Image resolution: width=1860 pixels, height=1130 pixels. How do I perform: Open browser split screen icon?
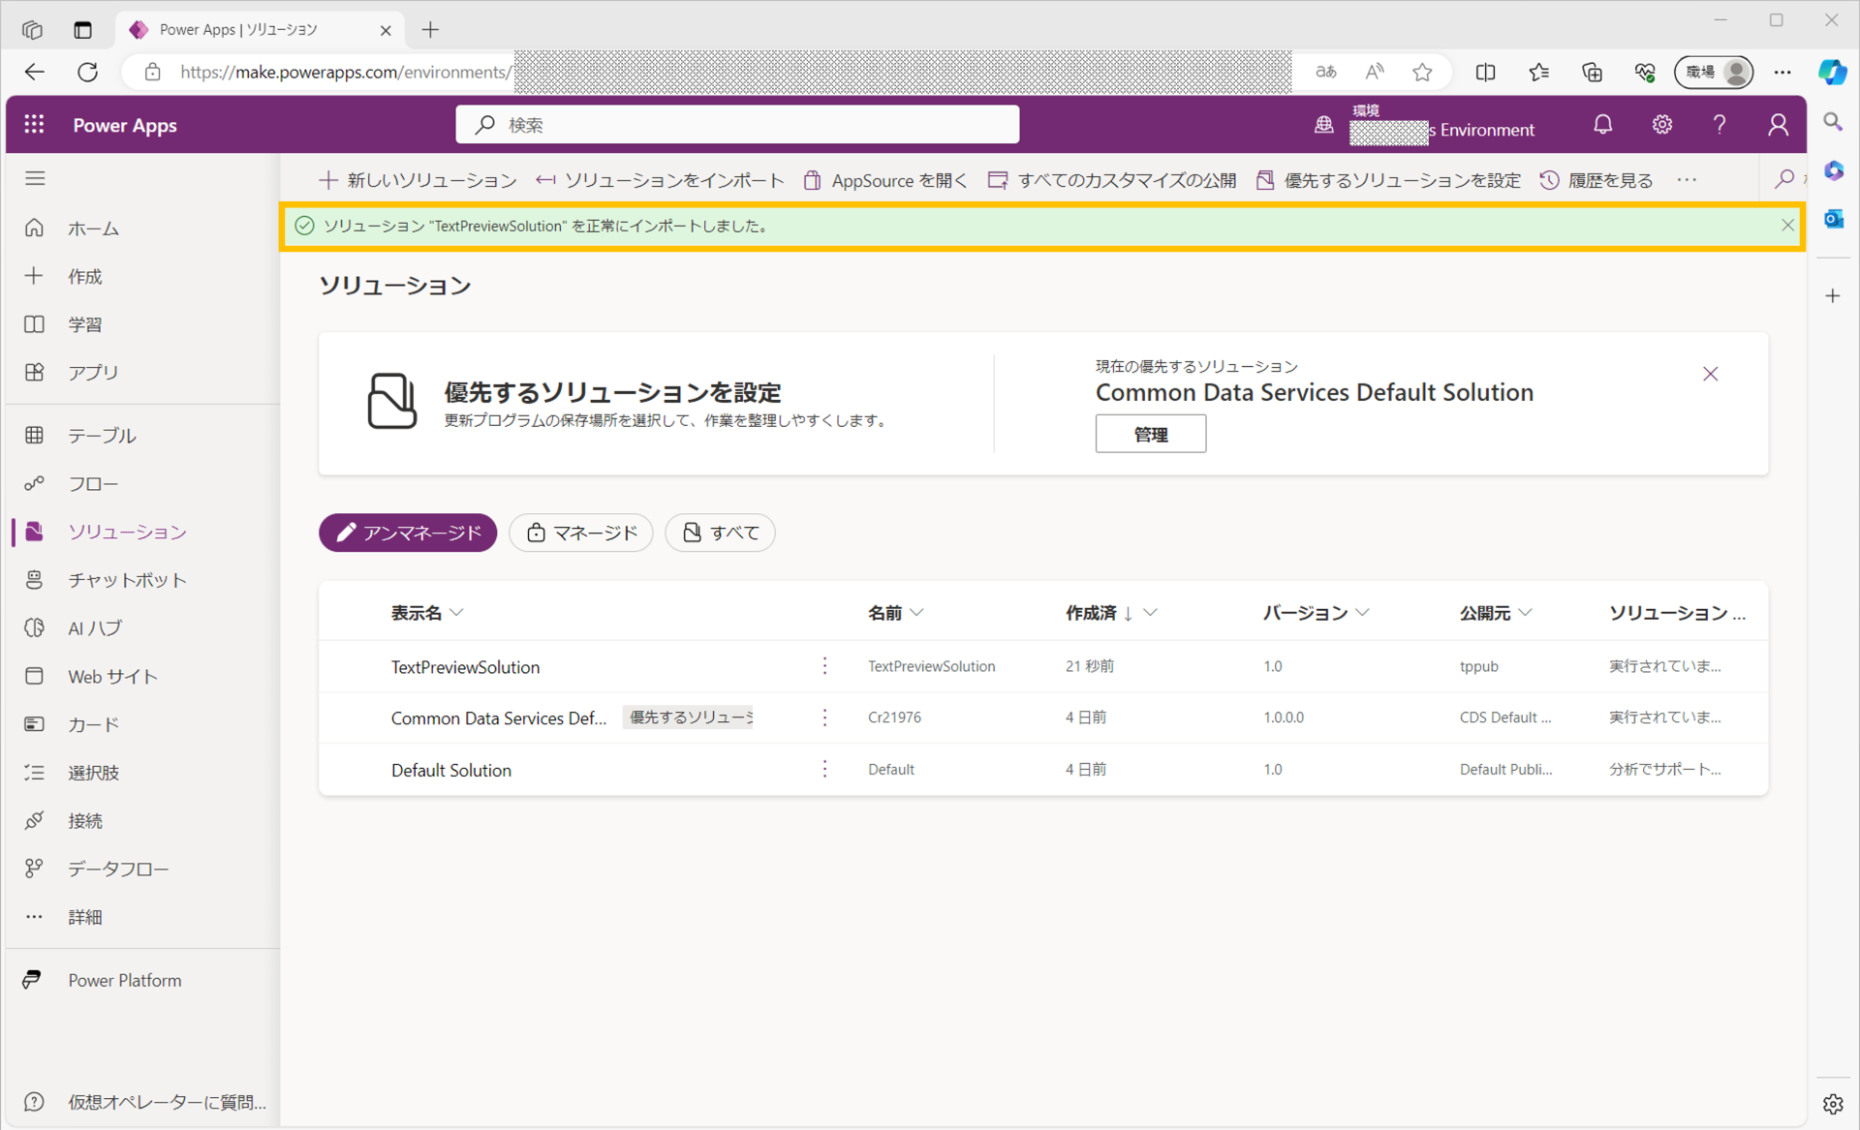pyautogui.click(x=1485, y=72)
